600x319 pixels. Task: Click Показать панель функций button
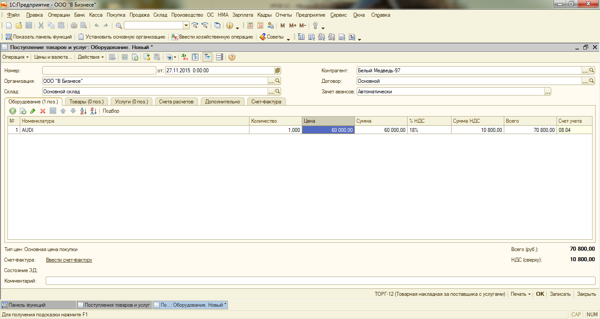point(39,37)
